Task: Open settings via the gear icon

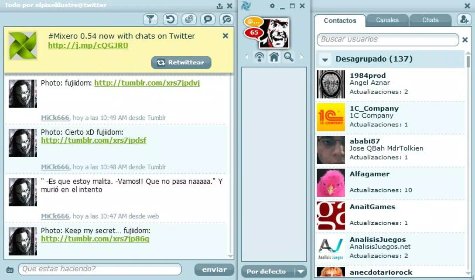Action: point(272,6)
